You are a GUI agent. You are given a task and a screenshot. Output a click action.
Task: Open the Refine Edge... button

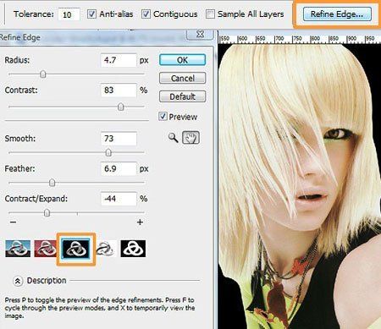(337, 14)
